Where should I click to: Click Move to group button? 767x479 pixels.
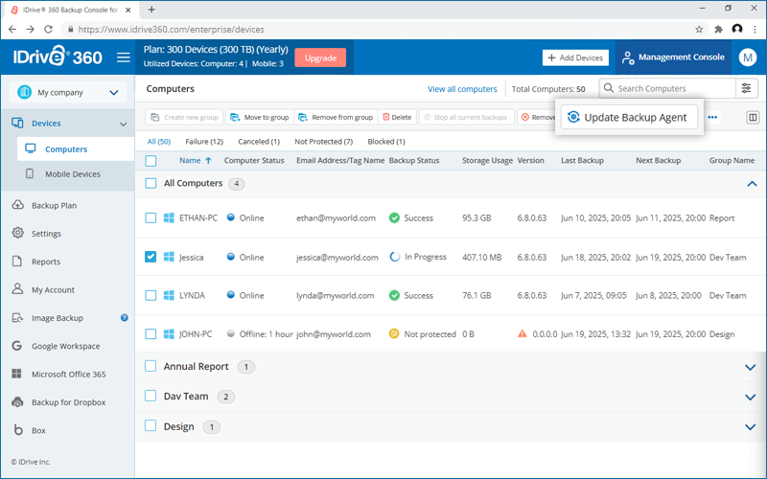pyautogui.click(x=260, y=117)
